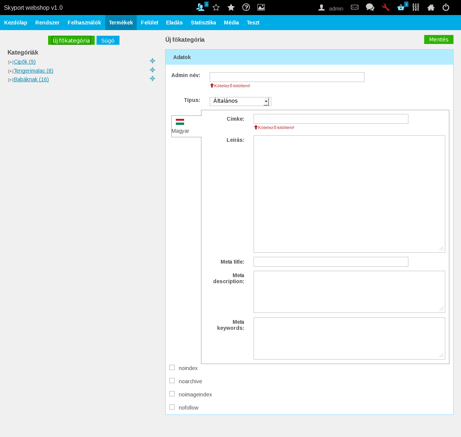Click the help question mark icon
The width and height of the screenshot is (461, 437).
pos(246,7)
